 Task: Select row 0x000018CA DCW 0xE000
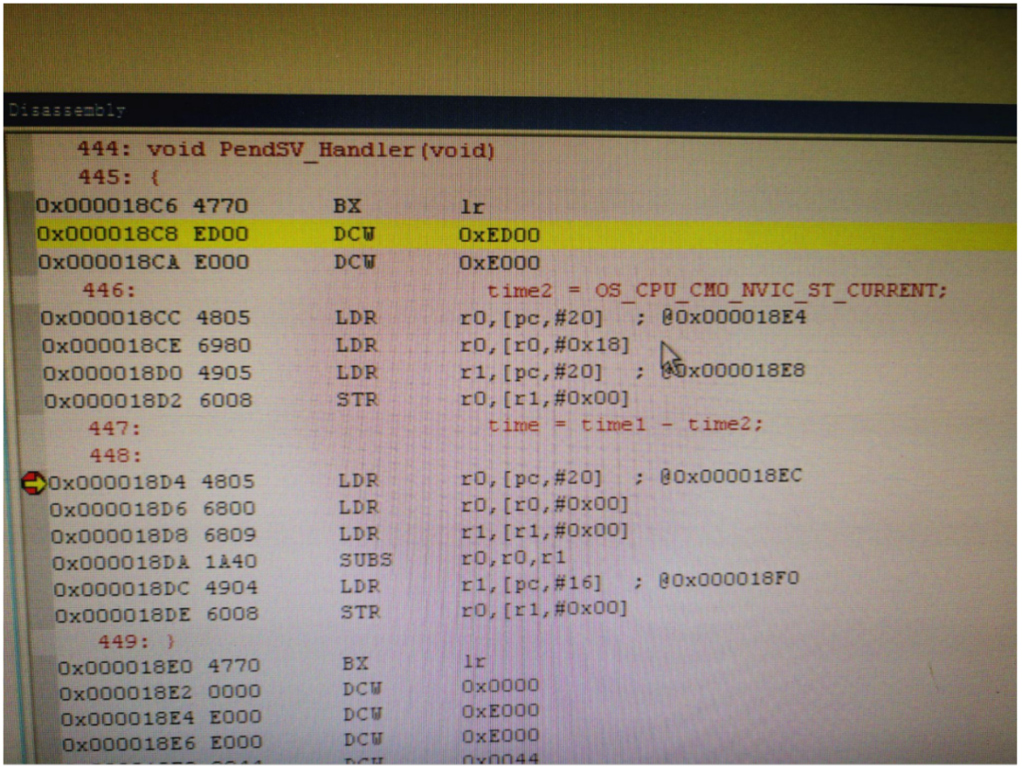[289, 263]
